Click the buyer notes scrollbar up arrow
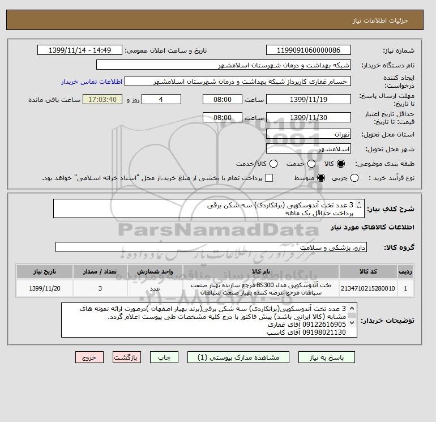This screenshot has width=436, height=422. [352, 308]
